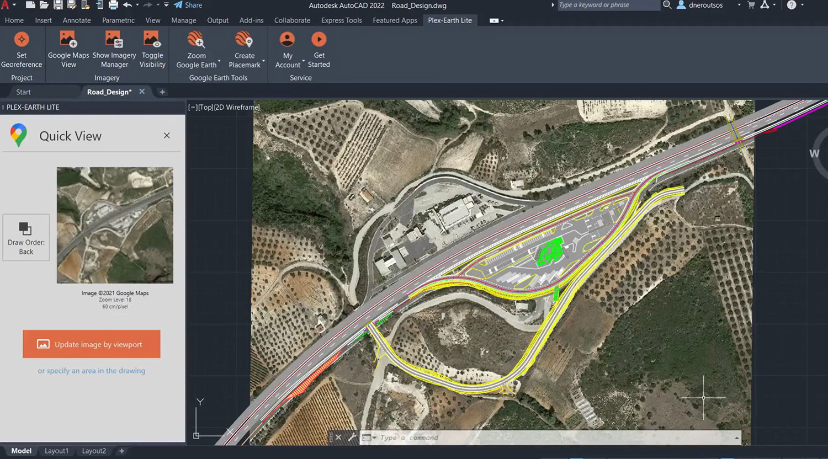Click the Quick View satellite thumbnail

(x=115, y=225)
